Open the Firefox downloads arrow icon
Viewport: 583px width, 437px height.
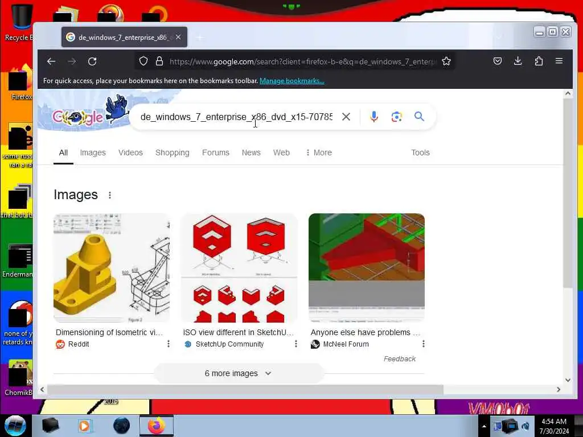[x=518, y=61]
